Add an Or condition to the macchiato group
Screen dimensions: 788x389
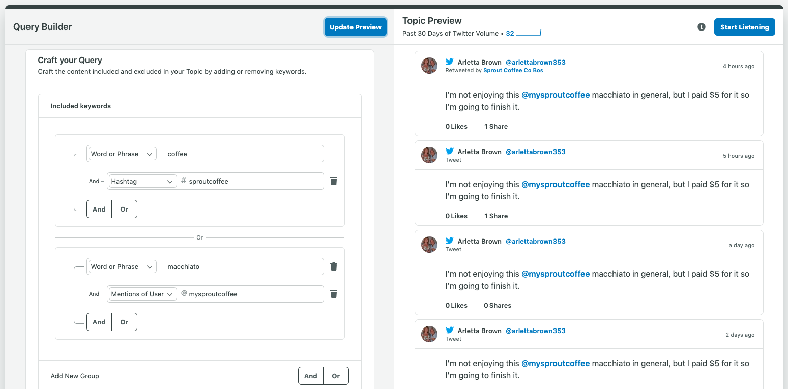click(125, 322)
